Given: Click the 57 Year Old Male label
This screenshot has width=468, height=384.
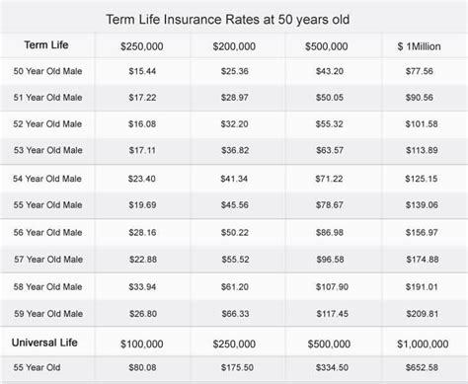Looking at the screenshot, I should pyautogui.click(x=48, y=260).
